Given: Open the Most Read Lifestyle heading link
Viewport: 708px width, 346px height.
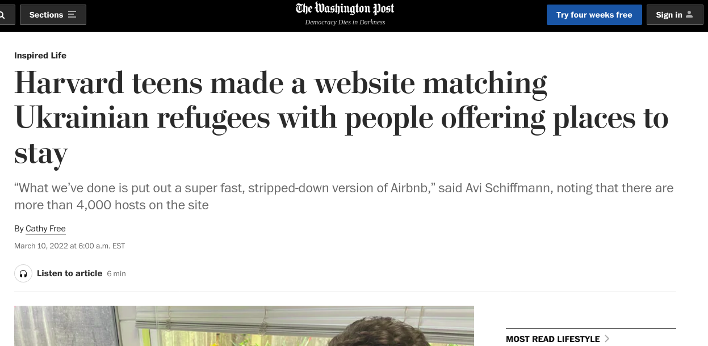Looking at the screenshot, I should (x=552, y=339).
